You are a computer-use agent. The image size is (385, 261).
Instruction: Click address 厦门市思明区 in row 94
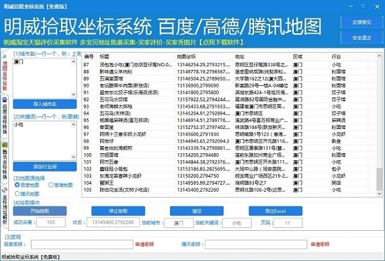click(249, 114)
